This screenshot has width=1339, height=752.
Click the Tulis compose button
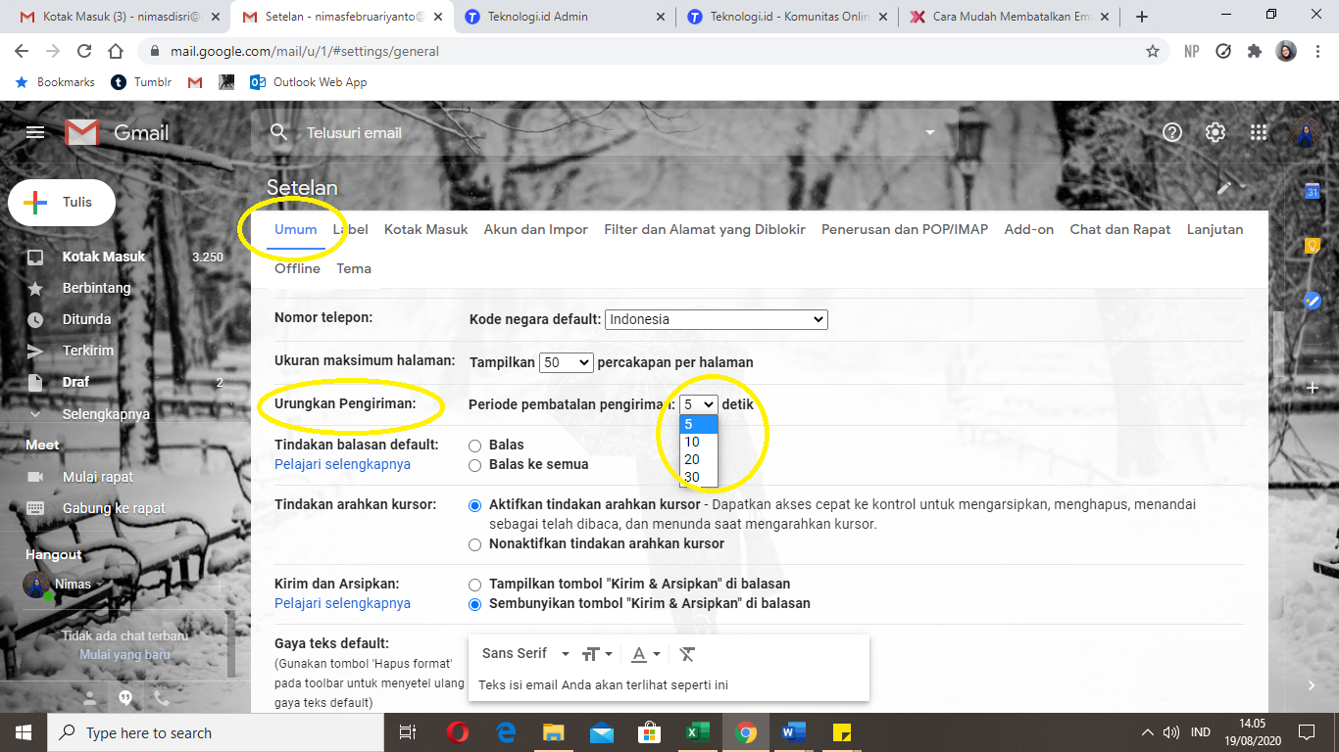coord(62,203)
